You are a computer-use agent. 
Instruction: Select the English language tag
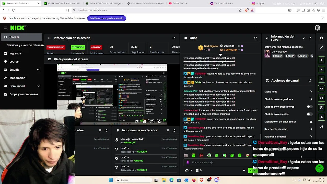(x=290, y=56)
